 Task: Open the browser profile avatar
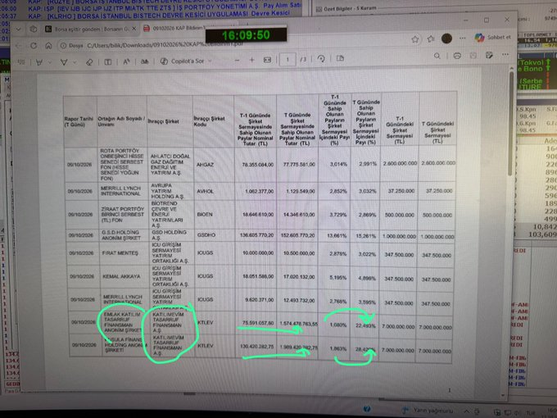point(446,38)
